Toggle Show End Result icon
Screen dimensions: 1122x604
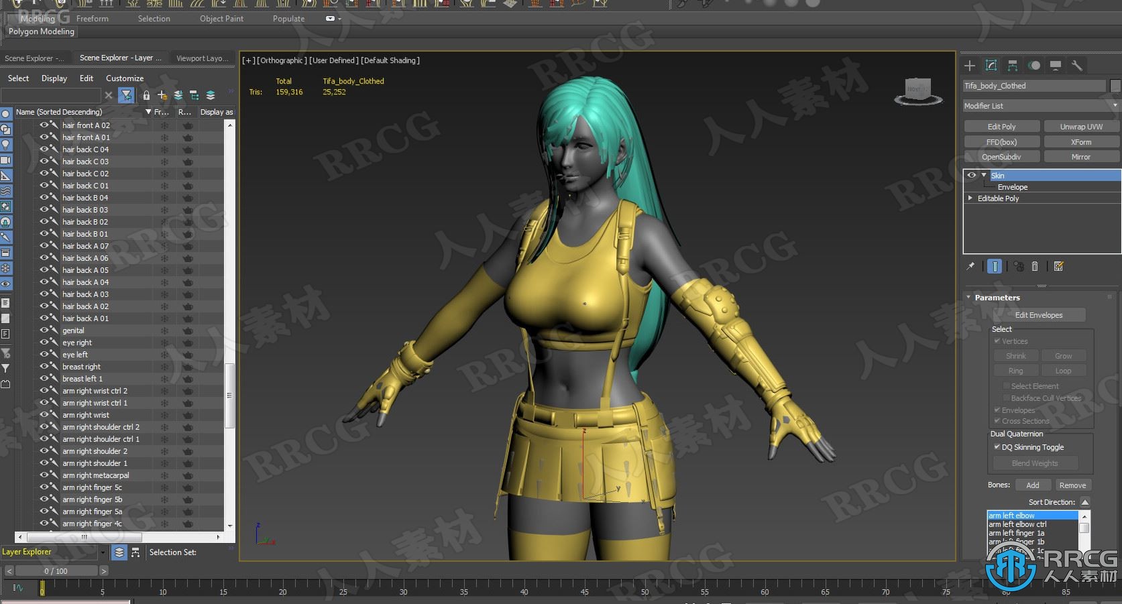(x=995, y=266)
